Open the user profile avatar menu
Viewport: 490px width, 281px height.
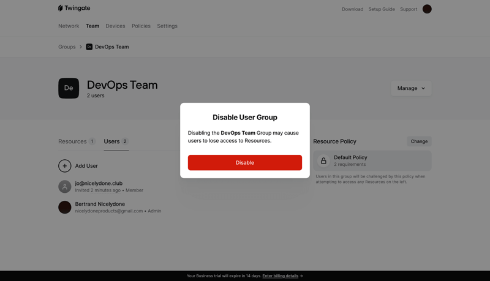[427, 9]
